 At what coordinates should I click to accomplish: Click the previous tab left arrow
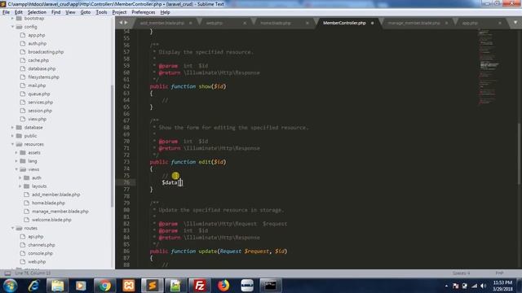(x=121, y=23)
